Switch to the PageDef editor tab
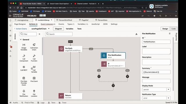The height and width of the screenshot is (104, 186). pos(84,20)
